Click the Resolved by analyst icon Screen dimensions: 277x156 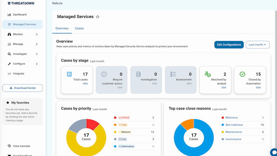[208, 74]
